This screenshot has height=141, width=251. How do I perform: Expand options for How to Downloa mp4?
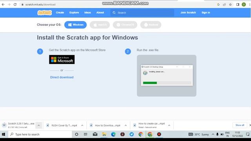tap(125, 125)
